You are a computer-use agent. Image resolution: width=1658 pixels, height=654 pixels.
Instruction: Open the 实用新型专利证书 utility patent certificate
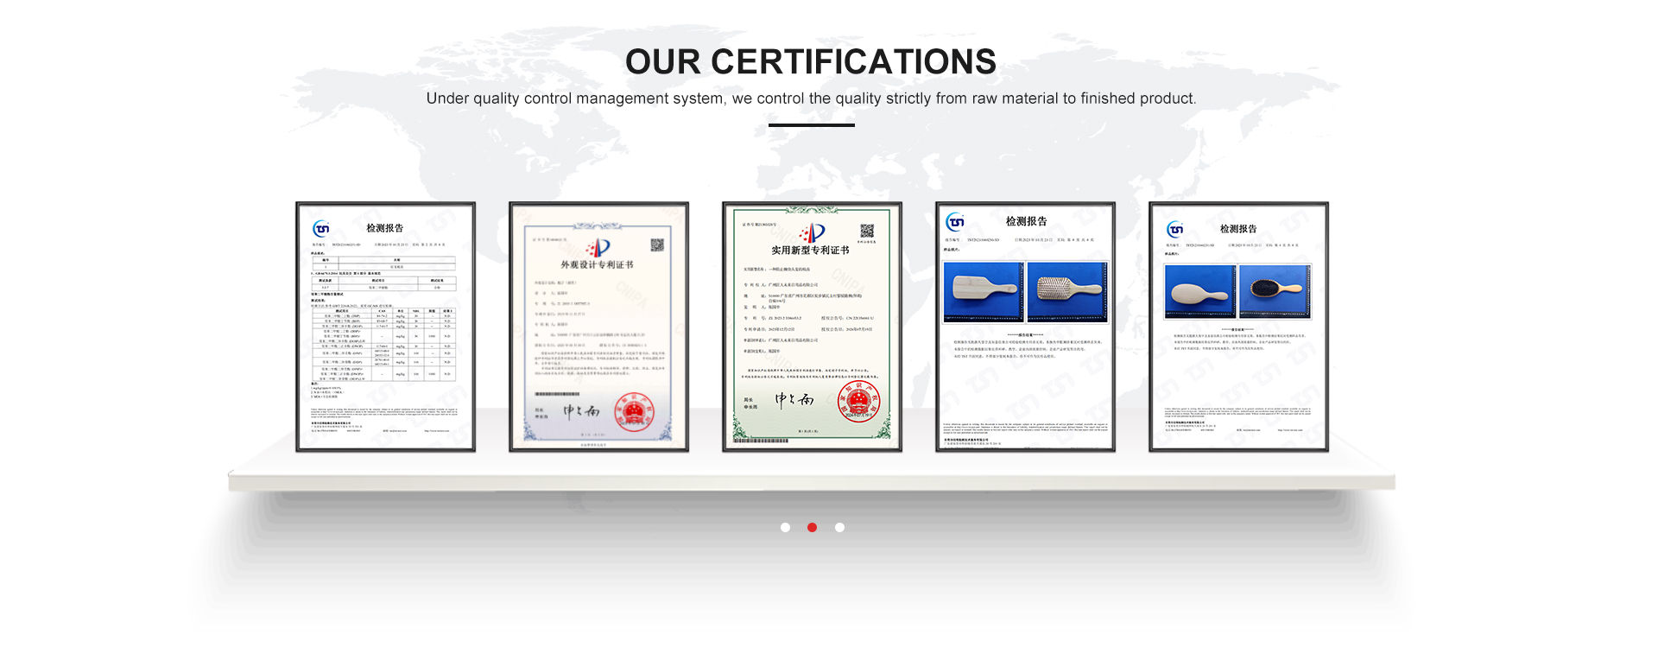[x=812, y=327]
